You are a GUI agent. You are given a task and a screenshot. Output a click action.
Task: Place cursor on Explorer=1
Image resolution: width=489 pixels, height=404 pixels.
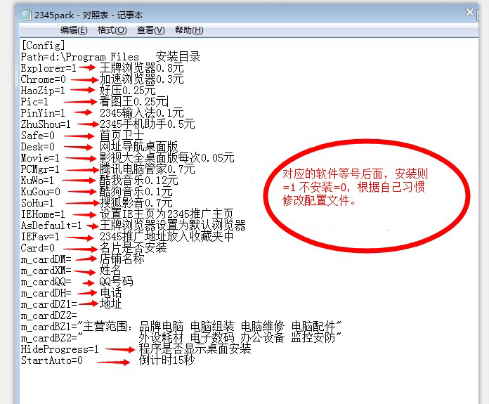(x=48, y=68)
